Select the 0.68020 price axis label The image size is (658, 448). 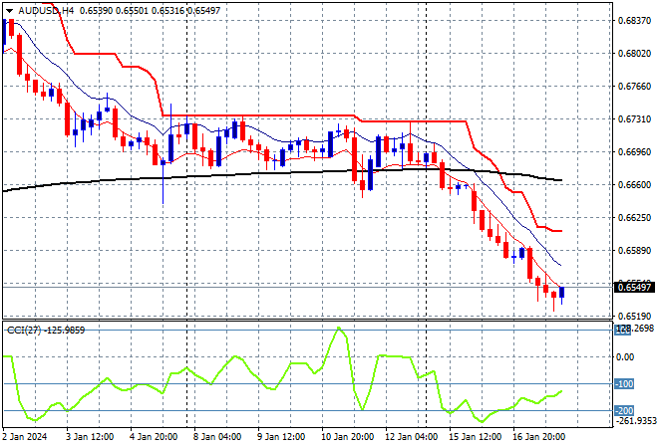(634, 54)
